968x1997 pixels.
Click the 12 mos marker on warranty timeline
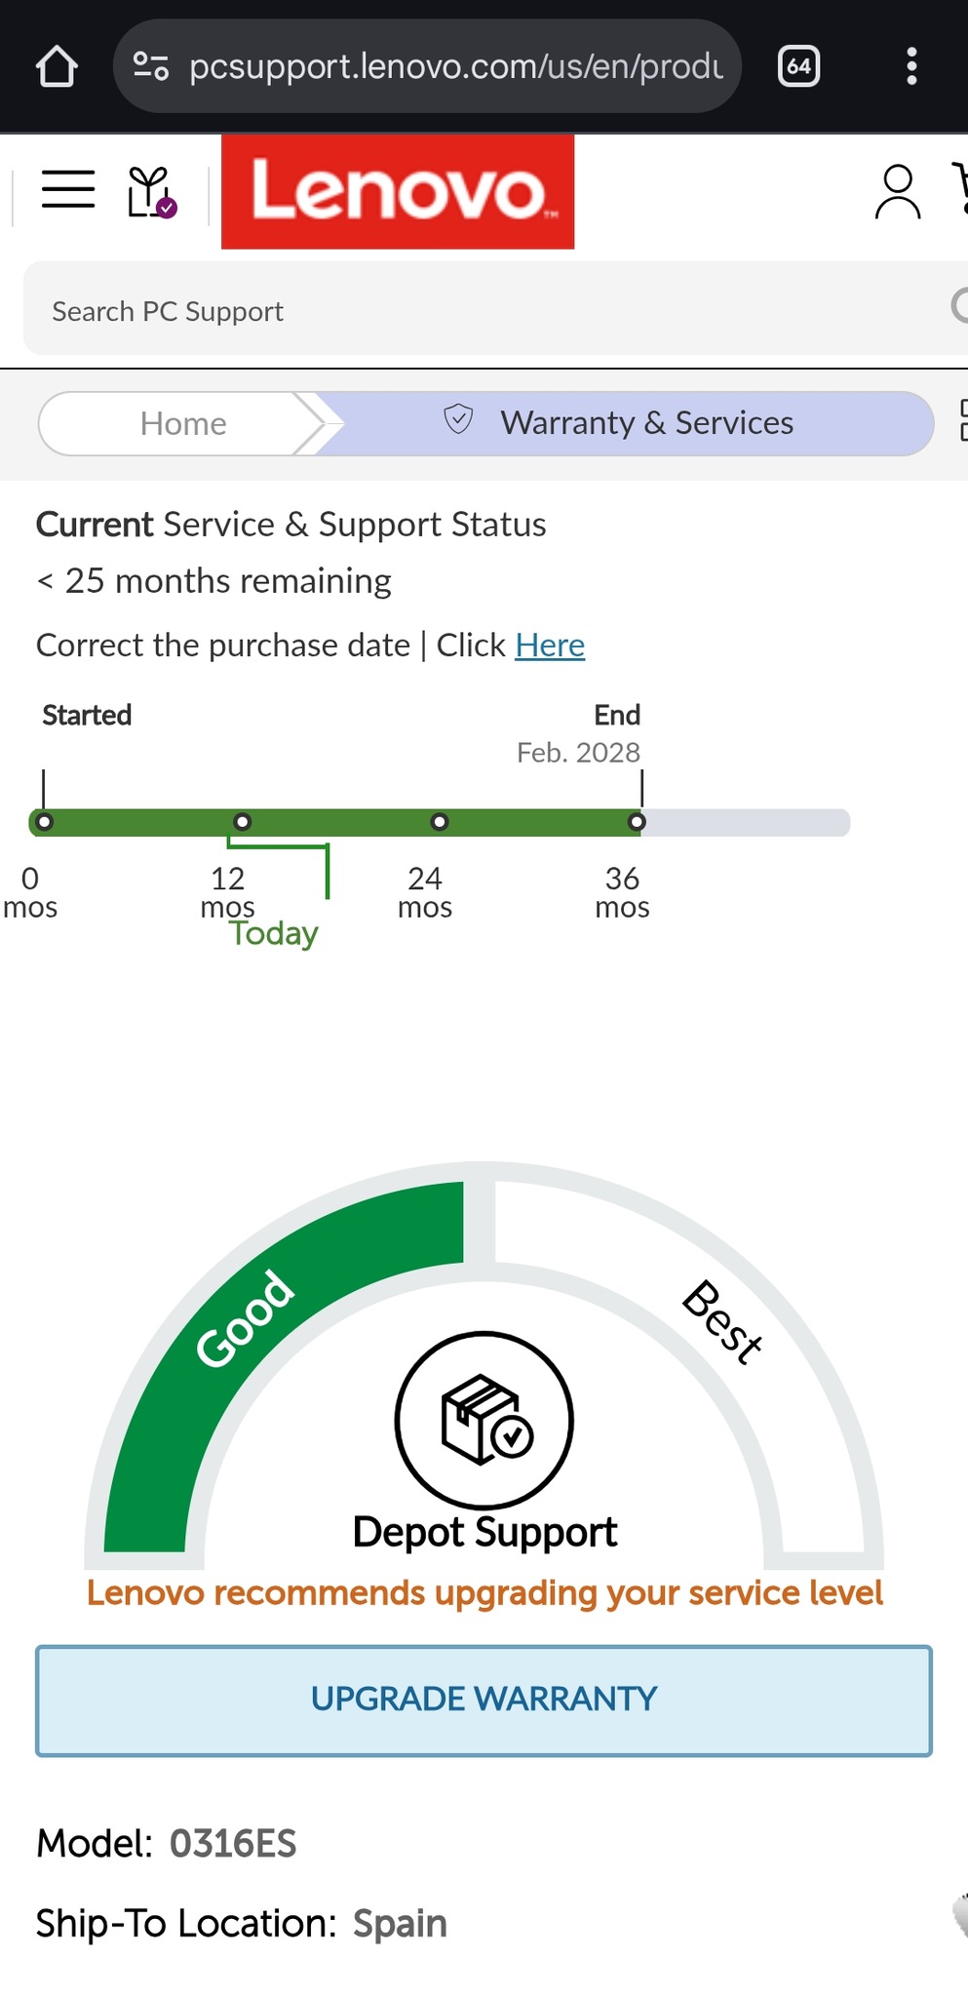coord(243,822)
